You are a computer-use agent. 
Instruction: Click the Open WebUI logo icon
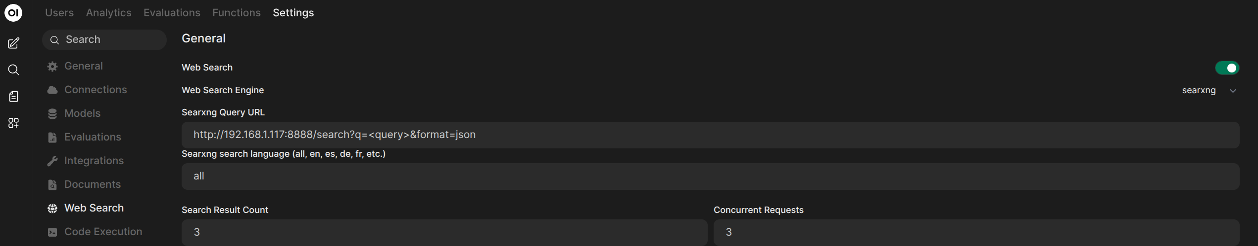pos(13,13)
